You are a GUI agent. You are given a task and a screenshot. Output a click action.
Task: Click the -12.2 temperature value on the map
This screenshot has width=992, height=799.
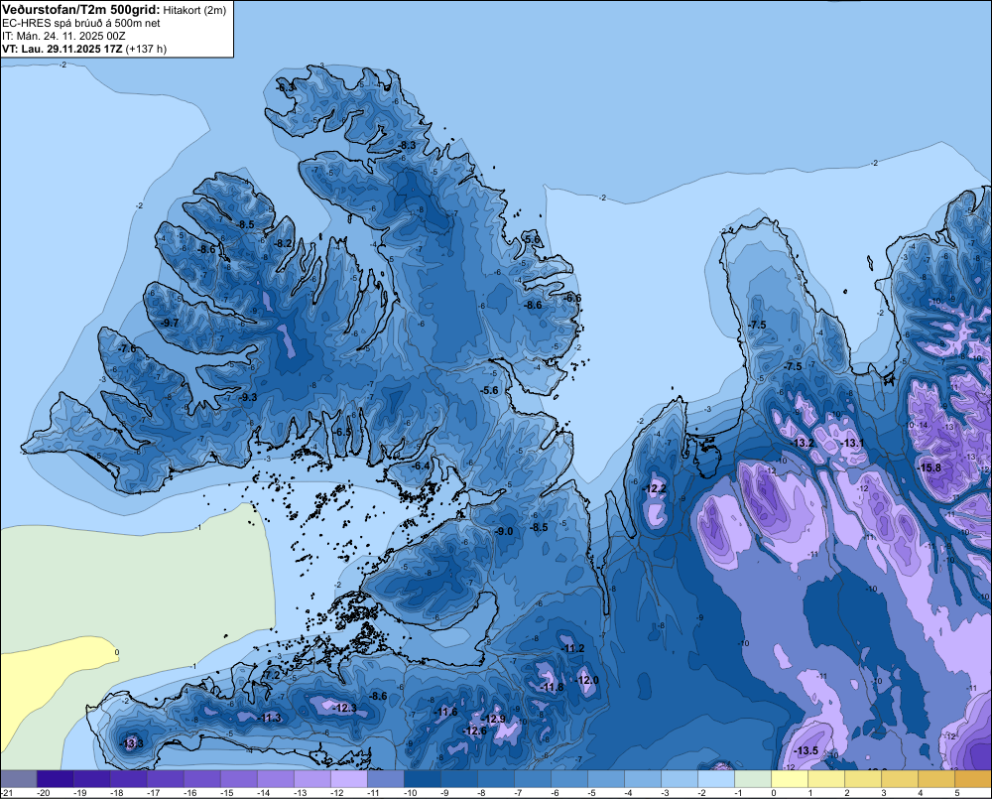(655, 488)
